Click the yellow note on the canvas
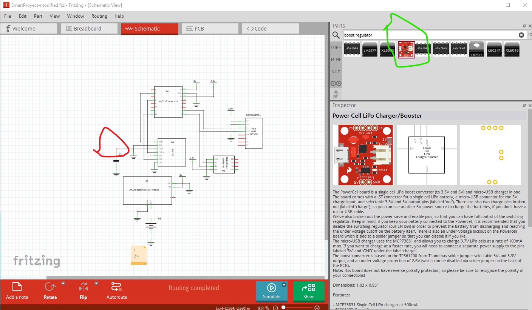Viewport: 532px width, 310px height. tap(138, 255)
